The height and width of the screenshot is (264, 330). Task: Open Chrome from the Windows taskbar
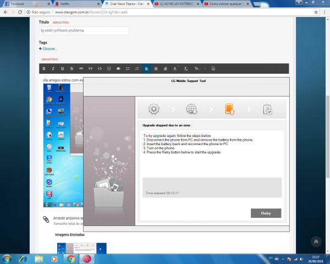(70, 258)
